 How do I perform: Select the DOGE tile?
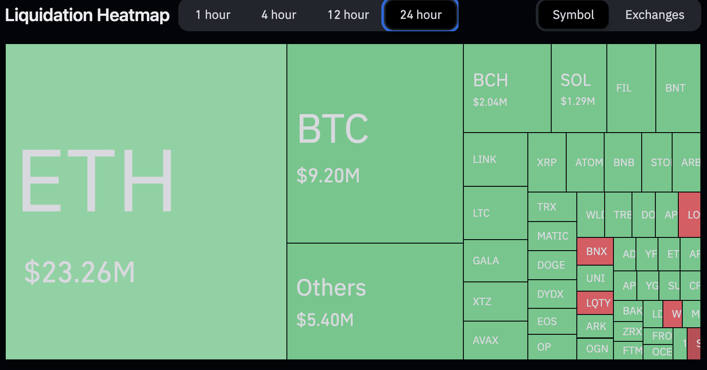552,265
